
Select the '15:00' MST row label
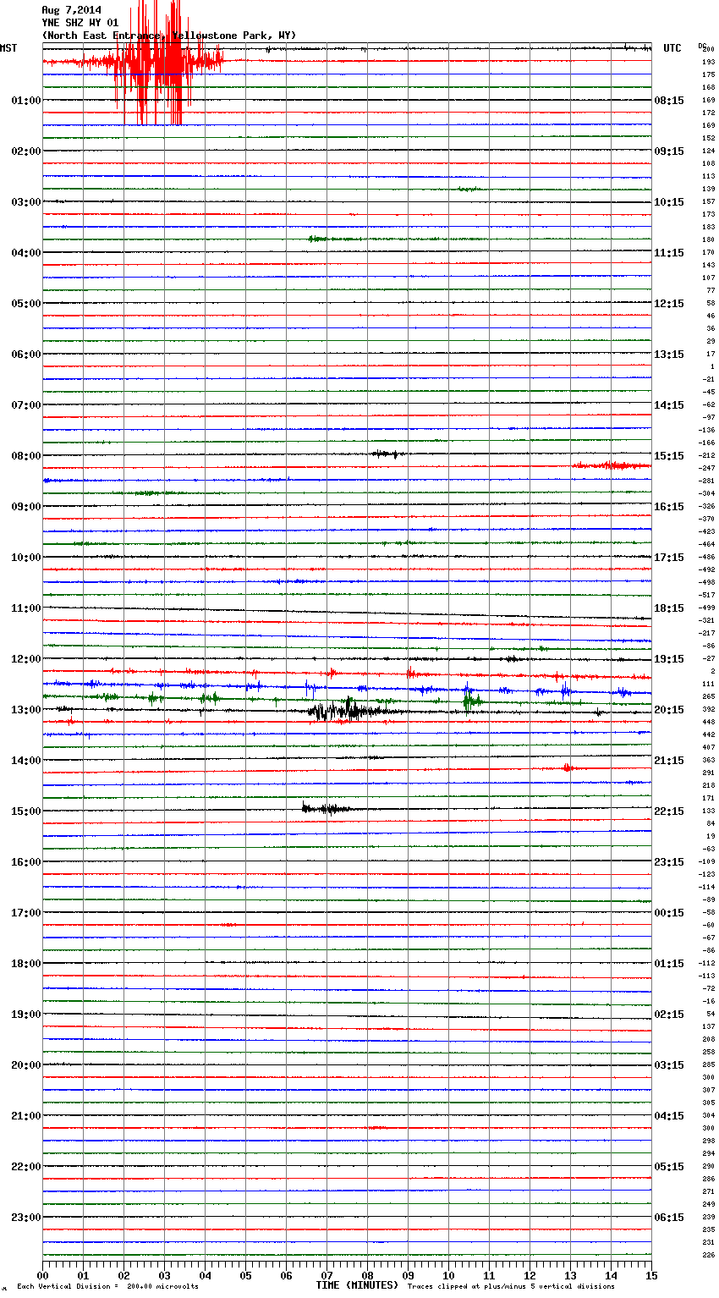point(26,811)
